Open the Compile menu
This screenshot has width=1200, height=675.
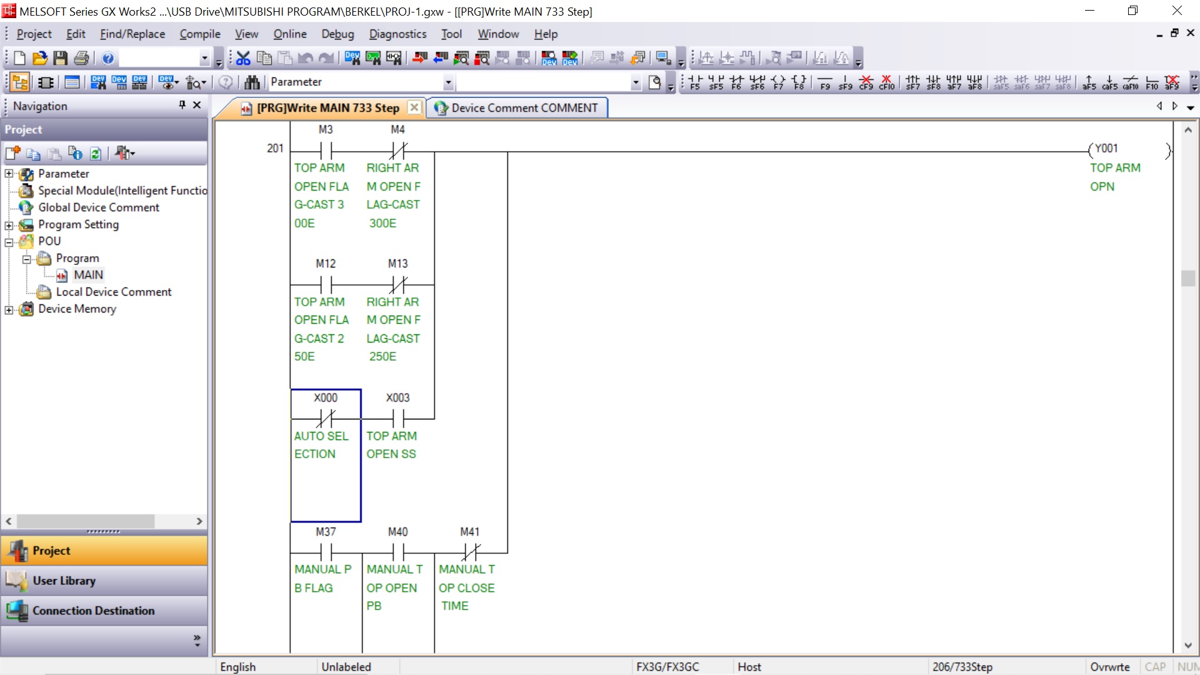pos(199,34)
